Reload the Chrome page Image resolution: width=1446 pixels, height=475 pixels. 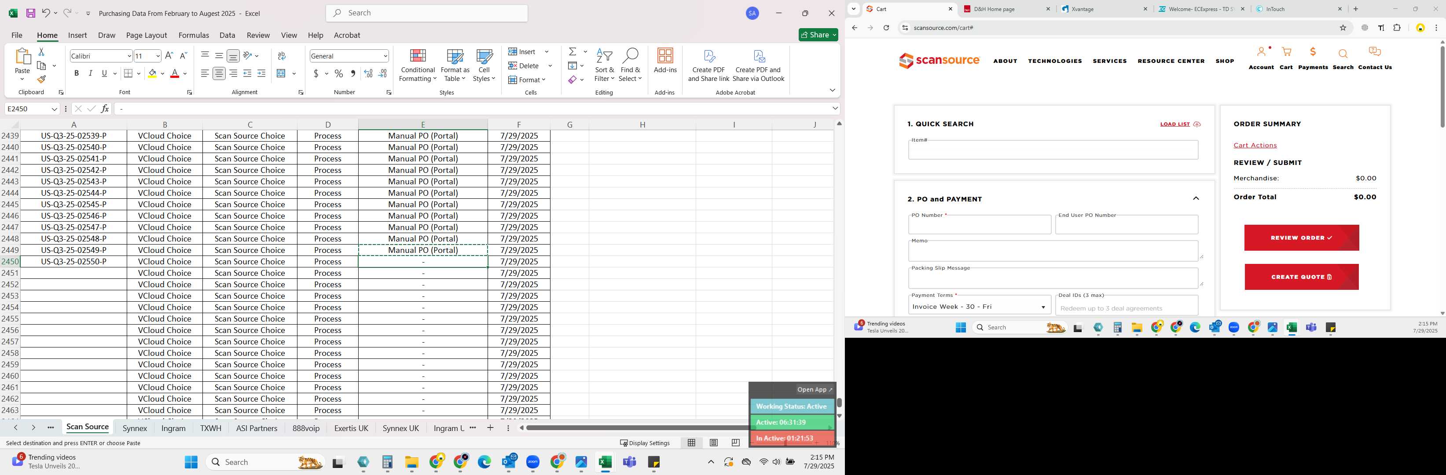click(886, 27)
